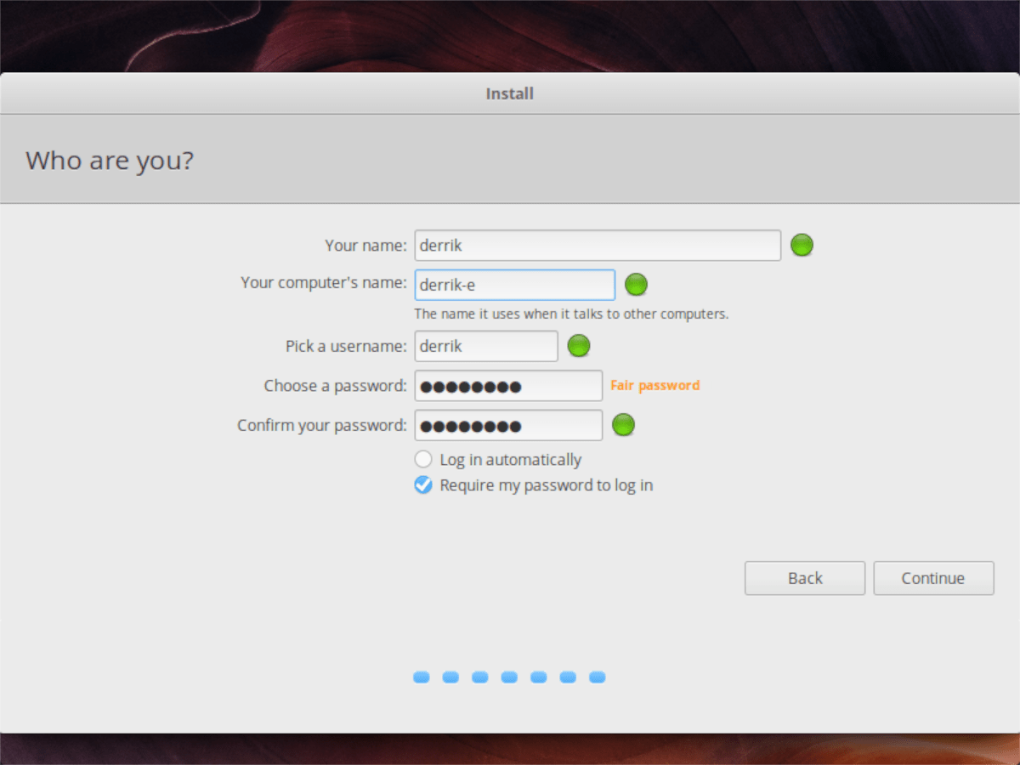1020x765 pixels.
Task: Select the Log in automatically option
Action: pos(498,460)
